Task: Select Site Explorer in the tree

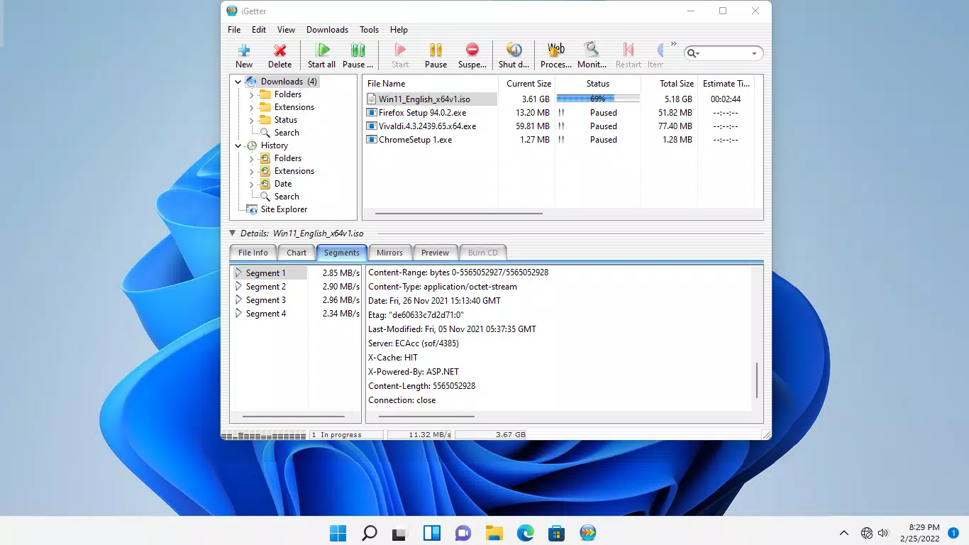Action: [284, 209]
